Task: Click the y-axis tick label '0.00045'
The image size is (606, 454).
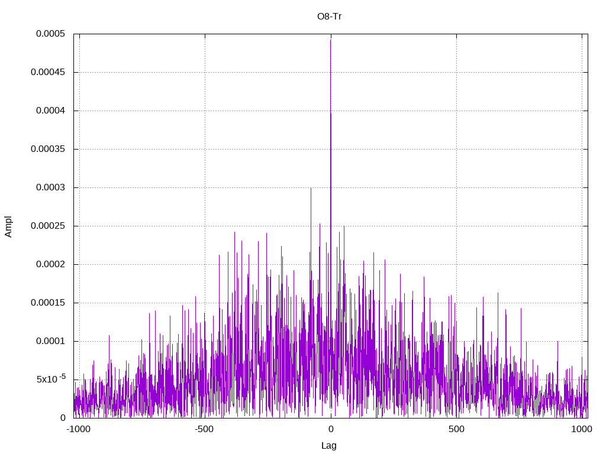Action: coord(48,72)
